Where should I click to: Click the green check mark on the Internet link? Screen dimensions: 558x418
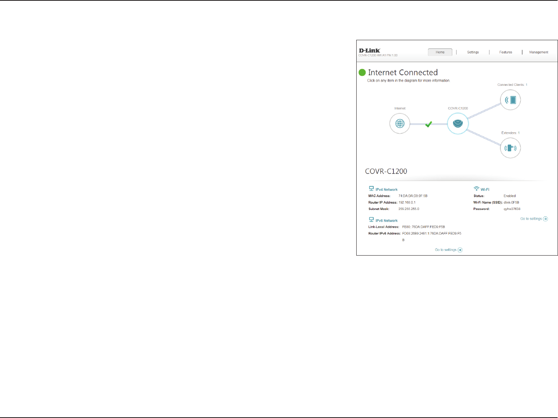point(428,124)
